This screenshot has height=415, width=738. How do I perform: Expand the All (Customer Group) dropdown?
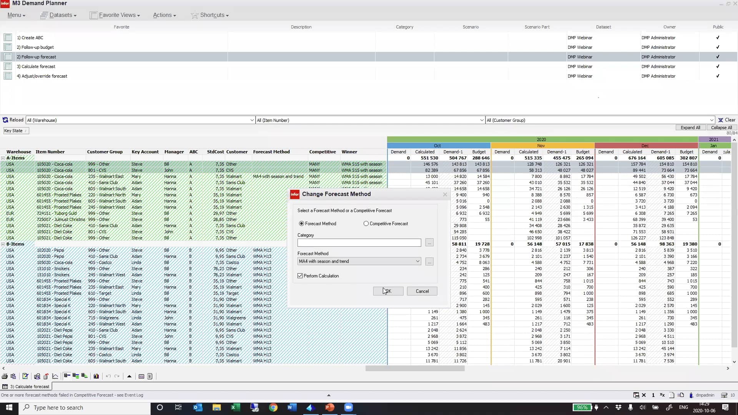pos(711,120)
